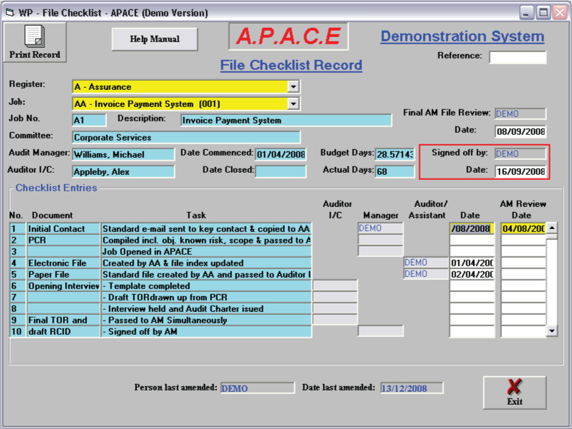This screenshot has height=429, width=572.
Task: Click Manager DEMO field in row 1
Action: click(x=381, y=228)
